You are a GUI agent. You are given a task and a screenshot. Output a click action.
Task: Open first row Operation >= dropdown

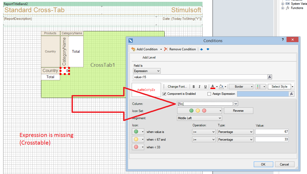pyautogui.click(x=204, y=132)
